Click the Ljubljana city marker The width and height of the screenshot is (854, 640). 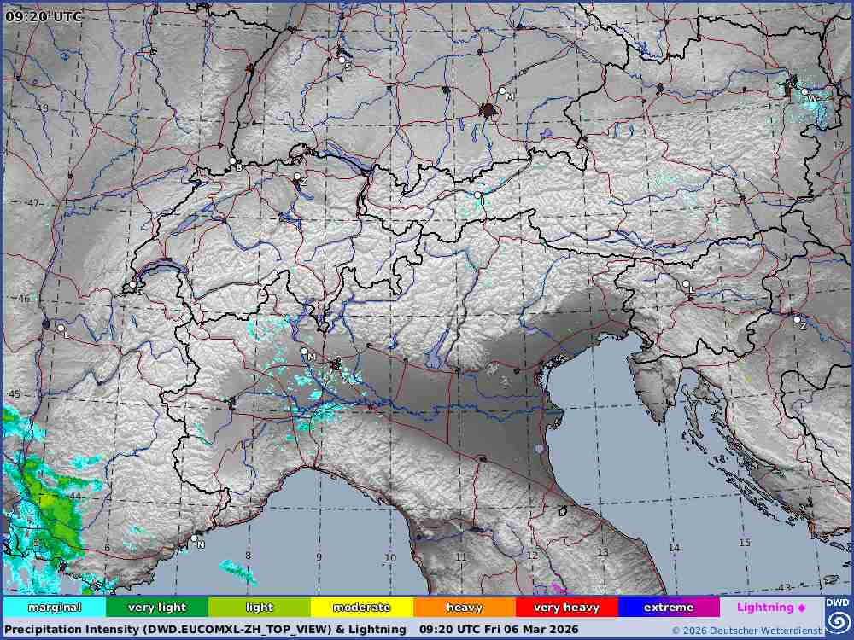(x=685, y=283)
